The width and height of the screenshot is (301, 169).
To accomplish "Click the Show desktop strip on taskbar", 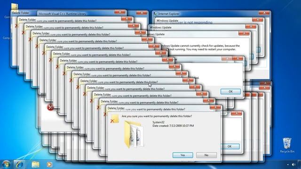I will (300, 164).
